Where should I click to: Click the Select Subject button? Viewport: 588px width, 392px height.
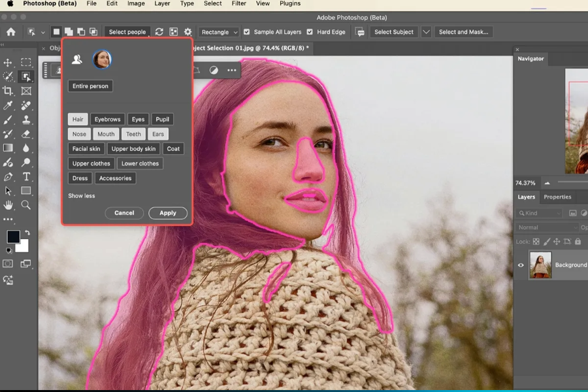coord(394,32)
